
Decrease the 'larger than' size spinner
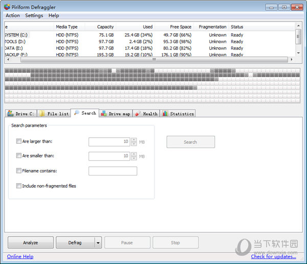click(x=134, y=144)
